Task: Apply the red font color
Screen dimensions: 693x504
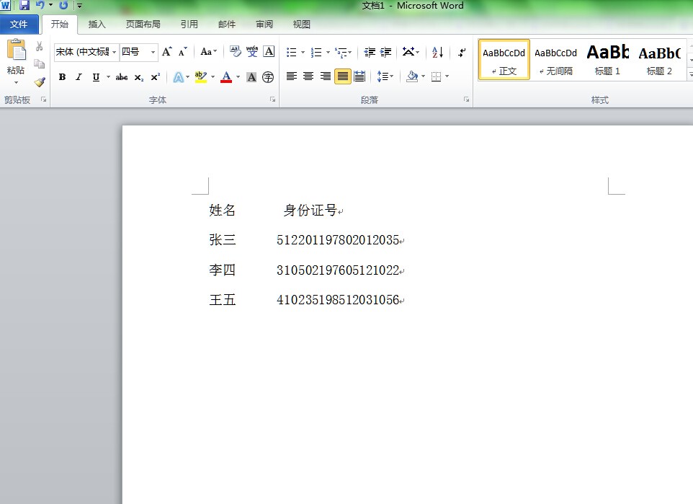Action: 226,77
